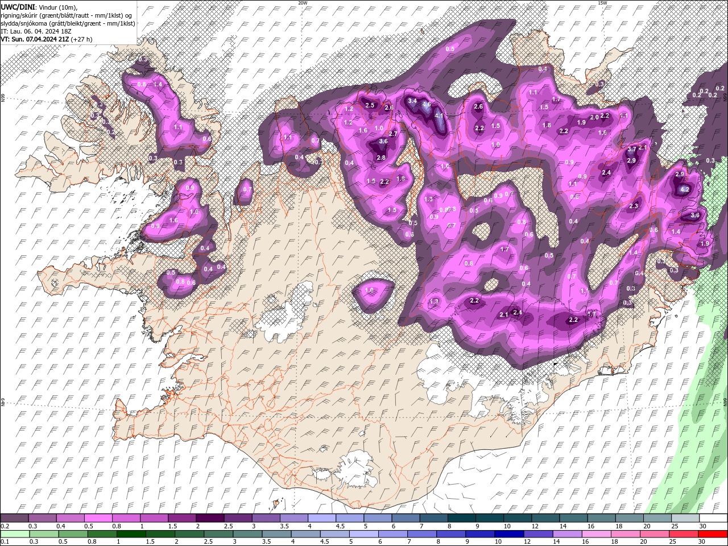Click the 2.5 value on the northern peninsula
728x546 pixels.
pos(370,105)
